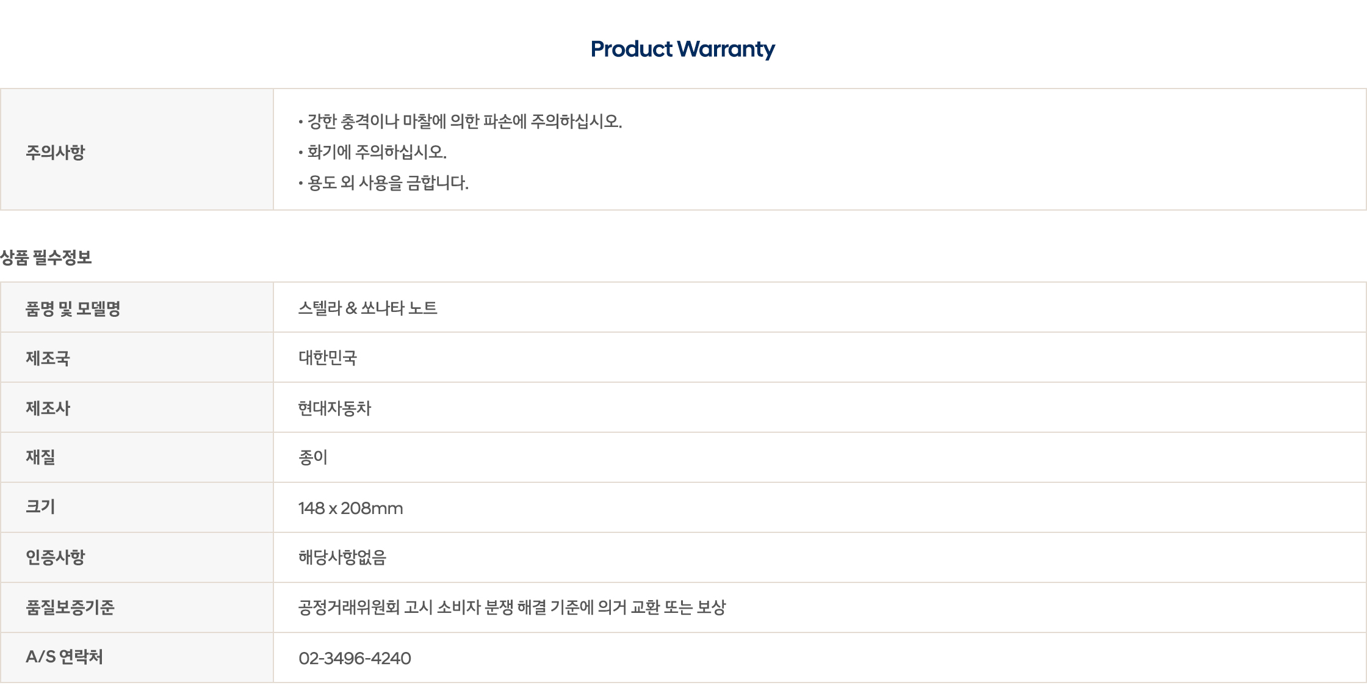Click the A/S phone number 02-3496-4240
Screen dimensions: 1367x699
point(355,658)
